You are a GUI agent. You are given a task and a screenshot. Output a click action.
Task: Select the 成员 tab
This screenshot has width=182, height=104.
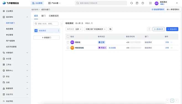tap(36, 16)
